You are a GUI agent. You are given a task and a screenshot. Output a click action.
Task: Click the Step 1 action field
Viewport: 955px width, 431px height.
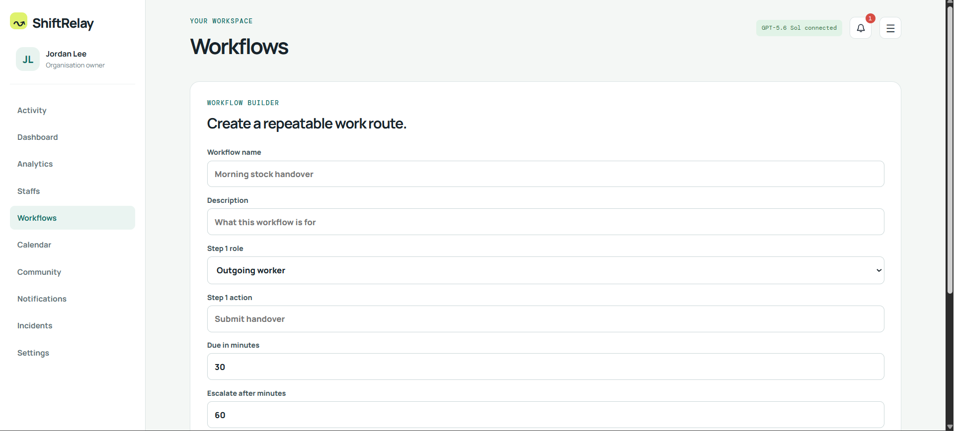(x=546, y=319)
